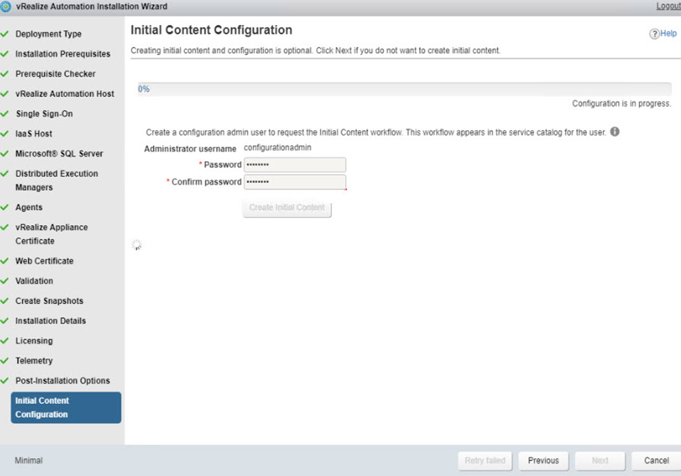Click the green checkmark beside Telemetry
This screenshot has width=681, height=476.
point(4,361)
